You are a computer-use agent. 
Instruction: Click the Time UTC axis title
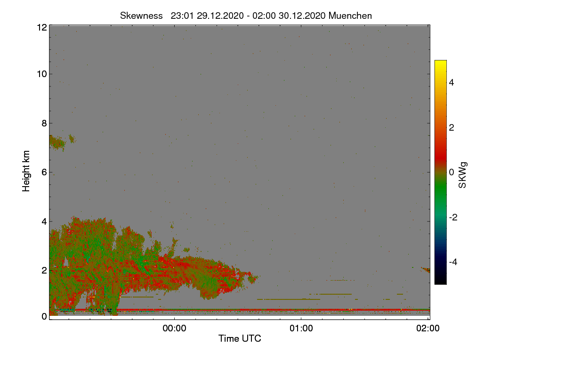point(239,338)
